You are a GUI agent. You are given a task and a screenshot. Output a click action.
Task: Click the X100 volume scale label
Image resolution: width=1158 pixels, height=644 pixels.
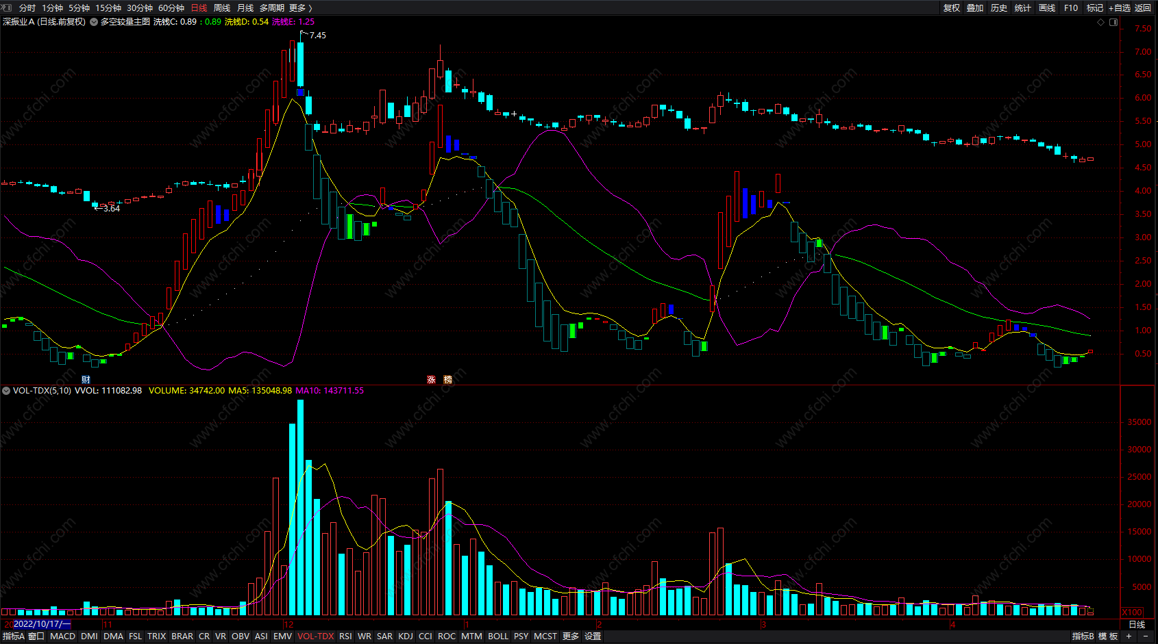(x=1133, y=613)
